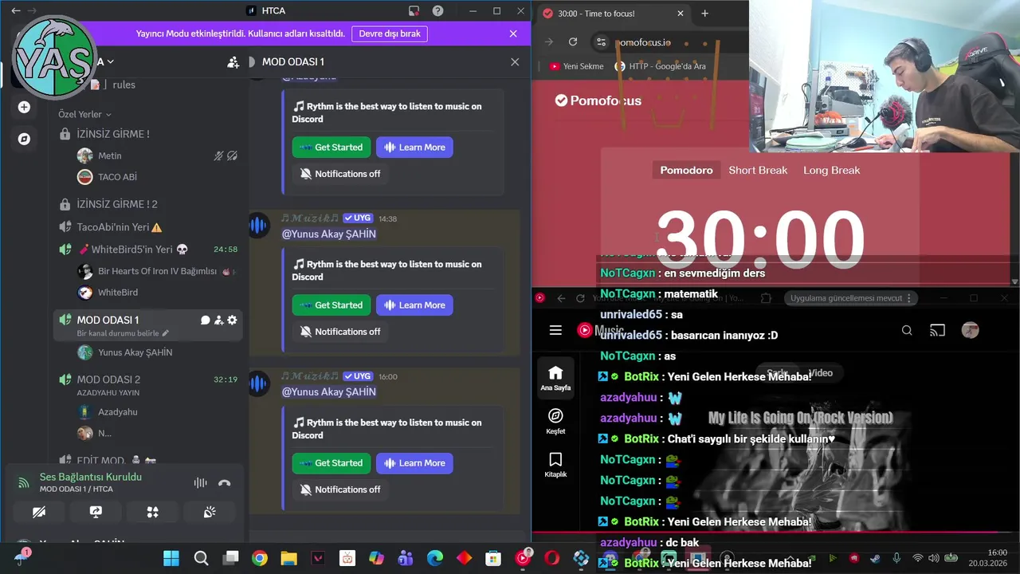Open Discover servers compass icon

pos(24,139)
